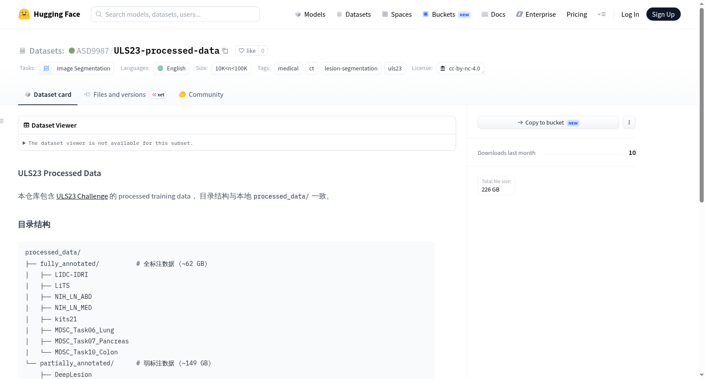Click the '226 GB' total file size value

pos(490,190)
